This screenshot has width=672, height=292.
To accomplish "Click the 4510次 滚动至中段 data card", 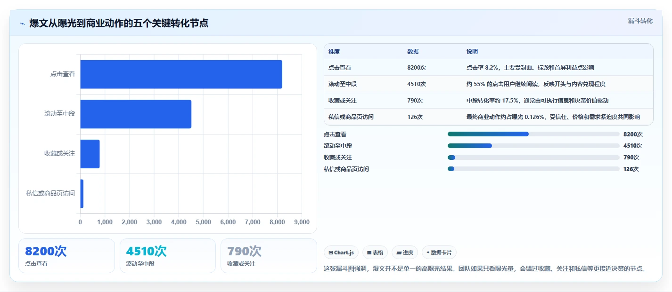I will click(x=168, y=256).
